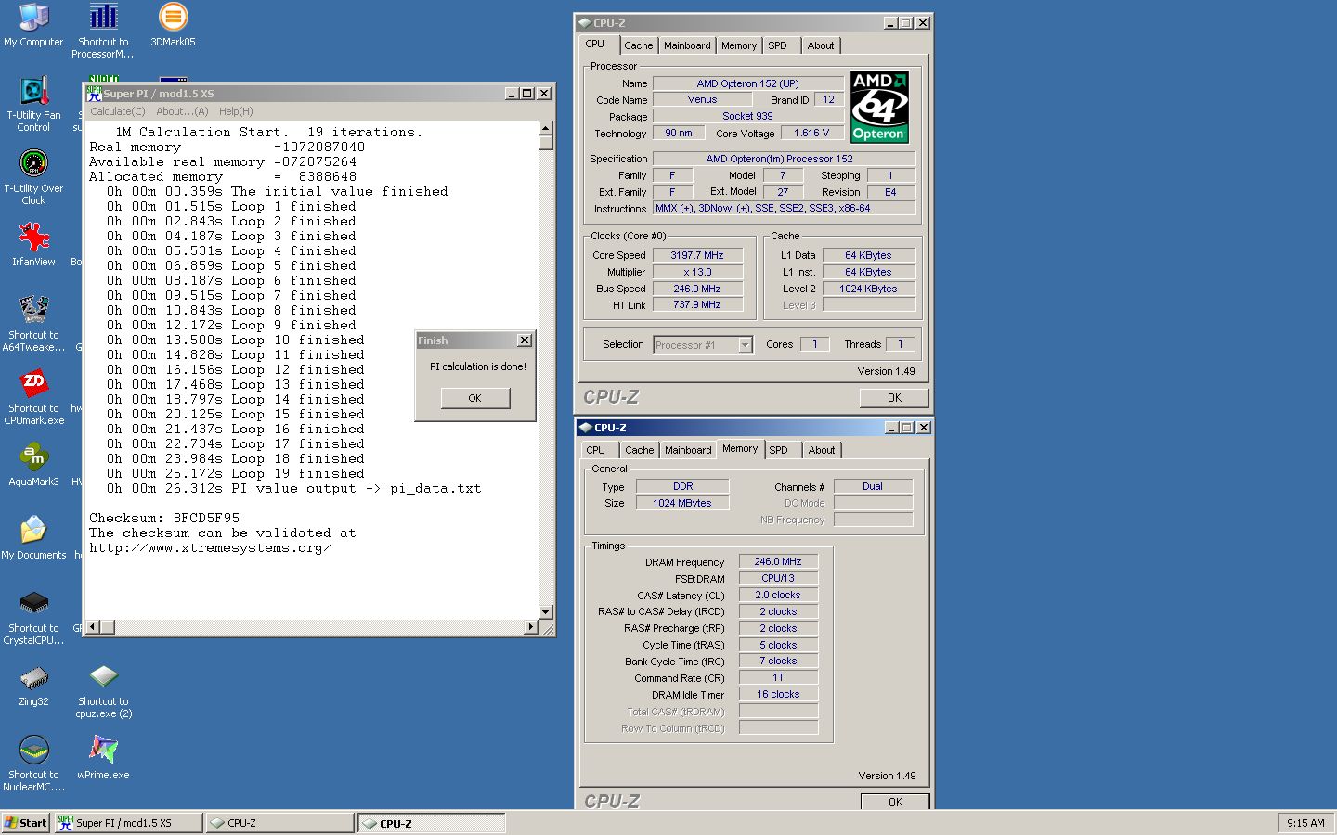Click OK in the bottom CPU-Z window
Image resolution: width=1337 pixels, height=835 pixels.
click(x=895, y=802)
